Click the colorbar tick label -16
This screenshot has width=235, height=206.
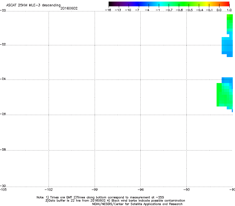point(108,10)
